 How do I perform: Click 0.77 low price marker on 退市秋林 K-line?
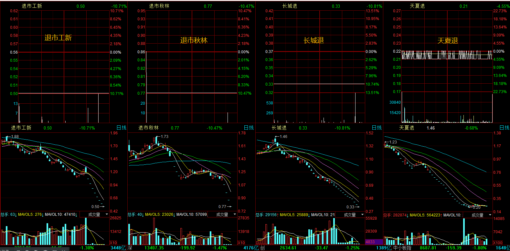222,206
